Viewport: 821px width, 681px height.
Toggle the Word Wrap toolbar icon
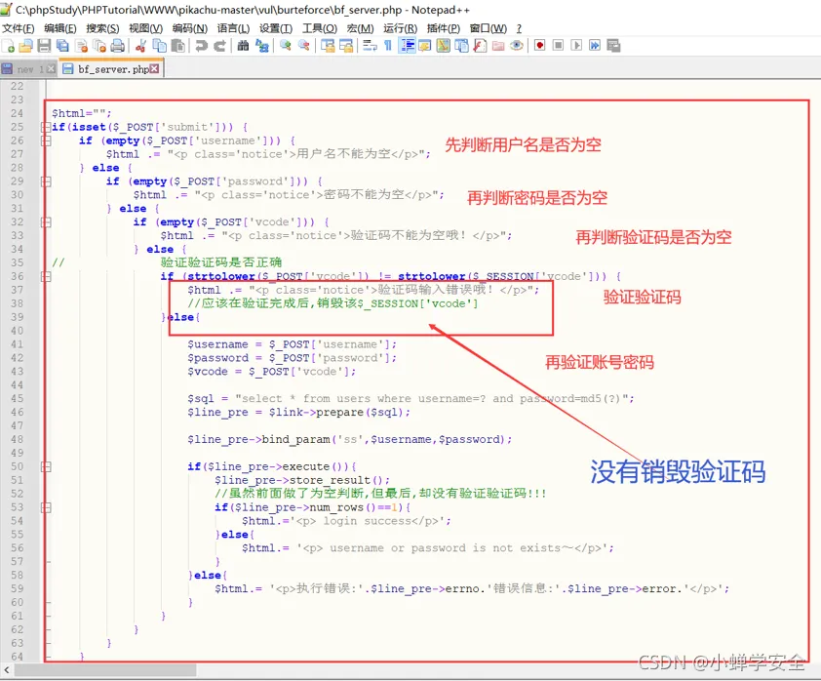pyautogui.click(x=370, y=46)
